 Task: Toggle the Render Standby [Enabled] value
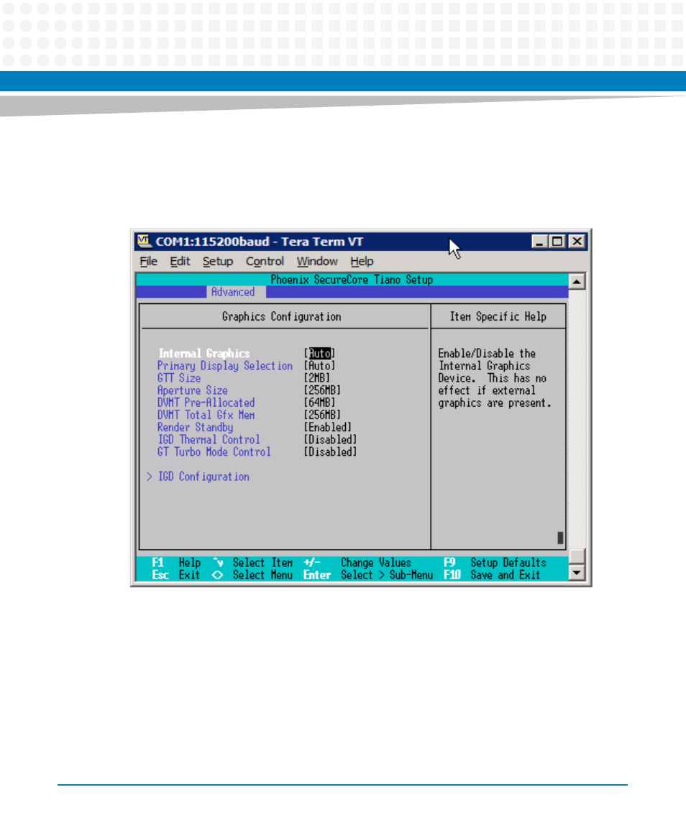click(x=328, y=428)
